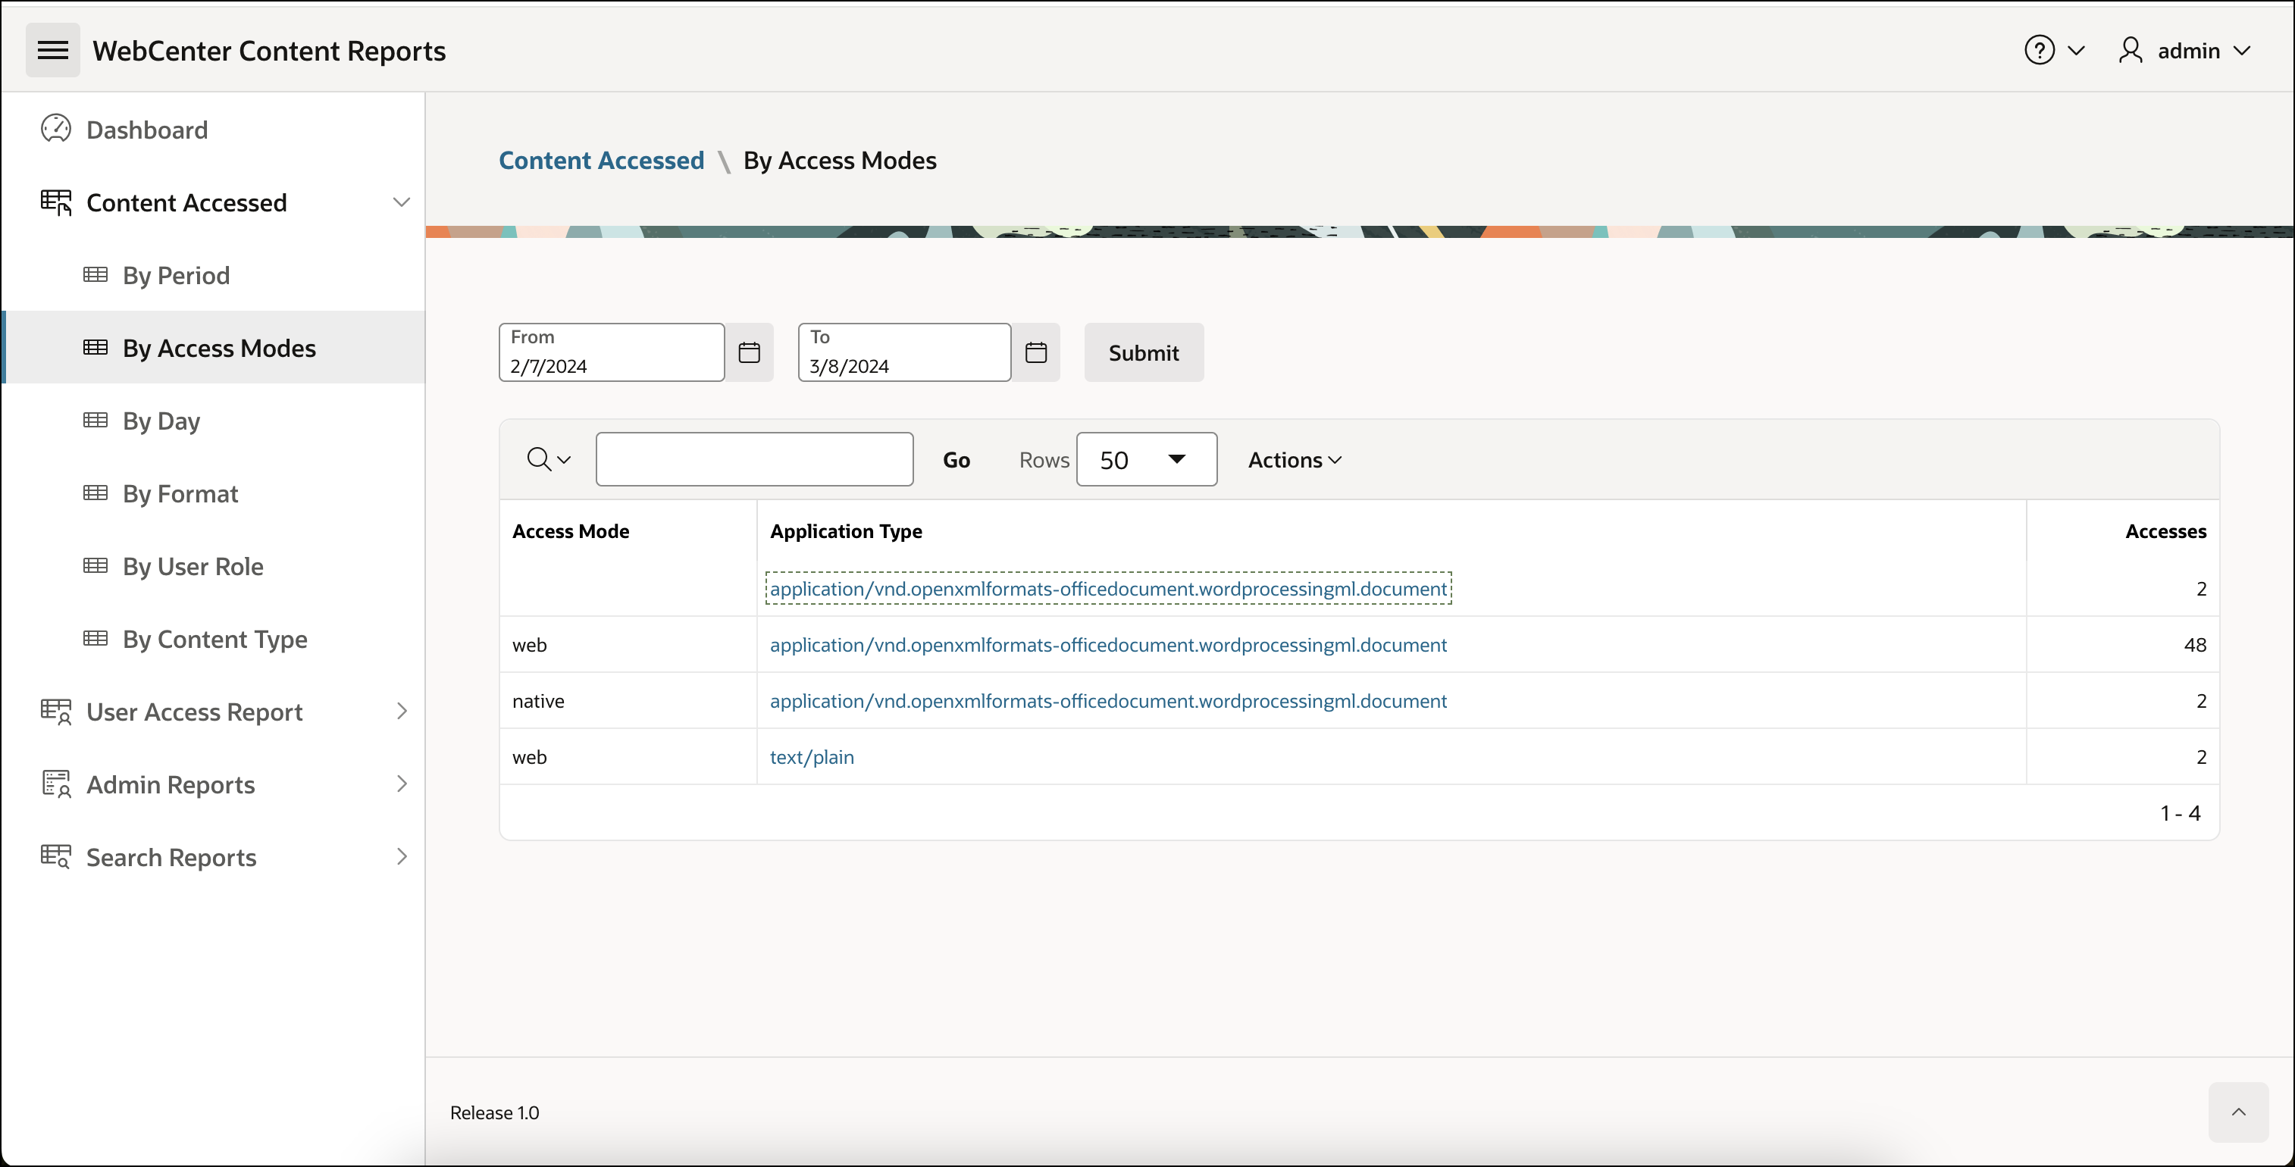The height and width of the screenshot is (1167, 2295).
Task: Open the By Content Type report
Action: click(214, 638)
